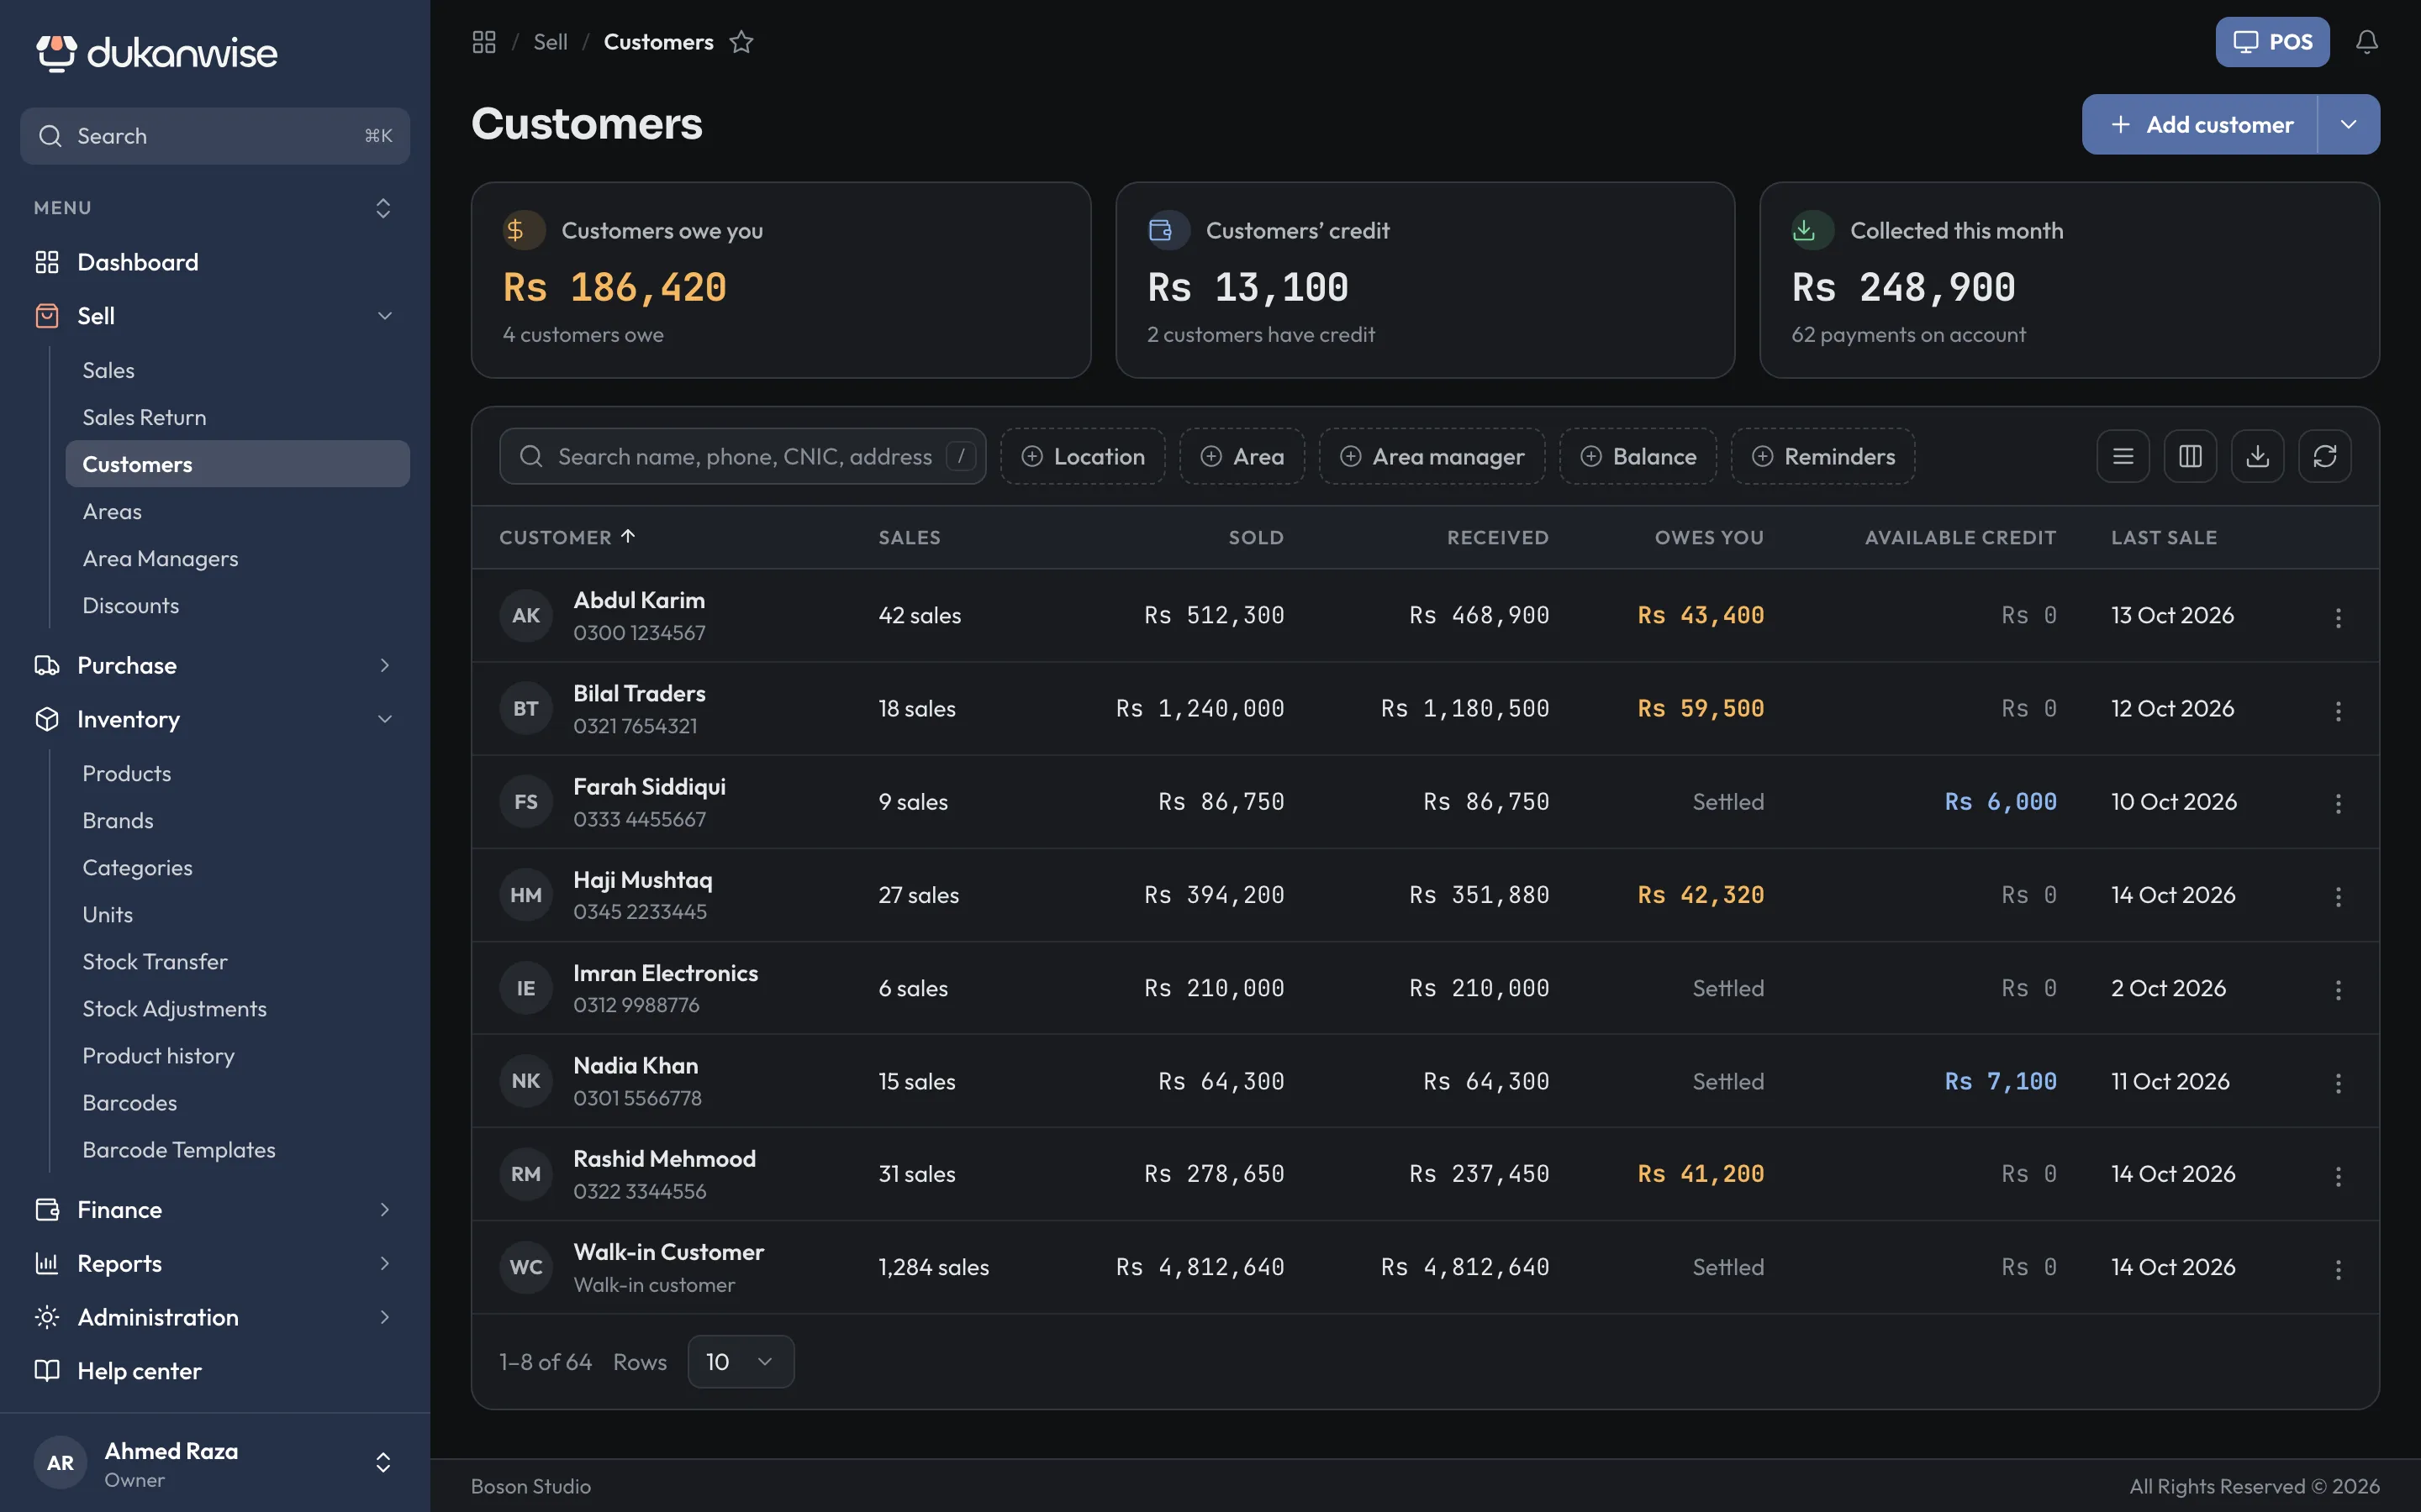Open row actions for Nadia Khan
Image resolution: width=2421 pixels, height=1512 pixels.
tap(2338, 1082)
